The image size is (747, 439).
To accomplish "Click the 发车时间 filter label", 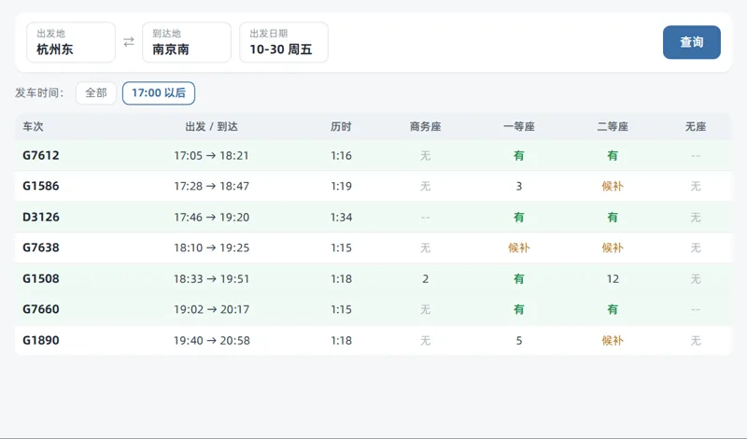I will click(x=39, y=93).
